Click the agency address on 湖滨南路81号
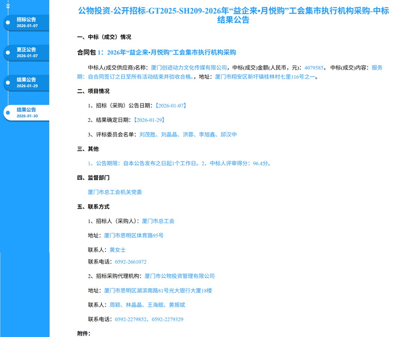This screenshot has height=337, width=415. (x=158, y=291)
